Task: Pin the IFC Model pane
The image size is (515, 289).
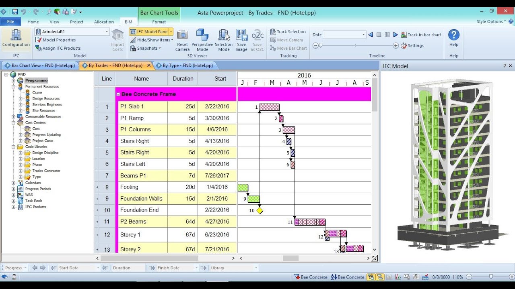Action: 505,66
